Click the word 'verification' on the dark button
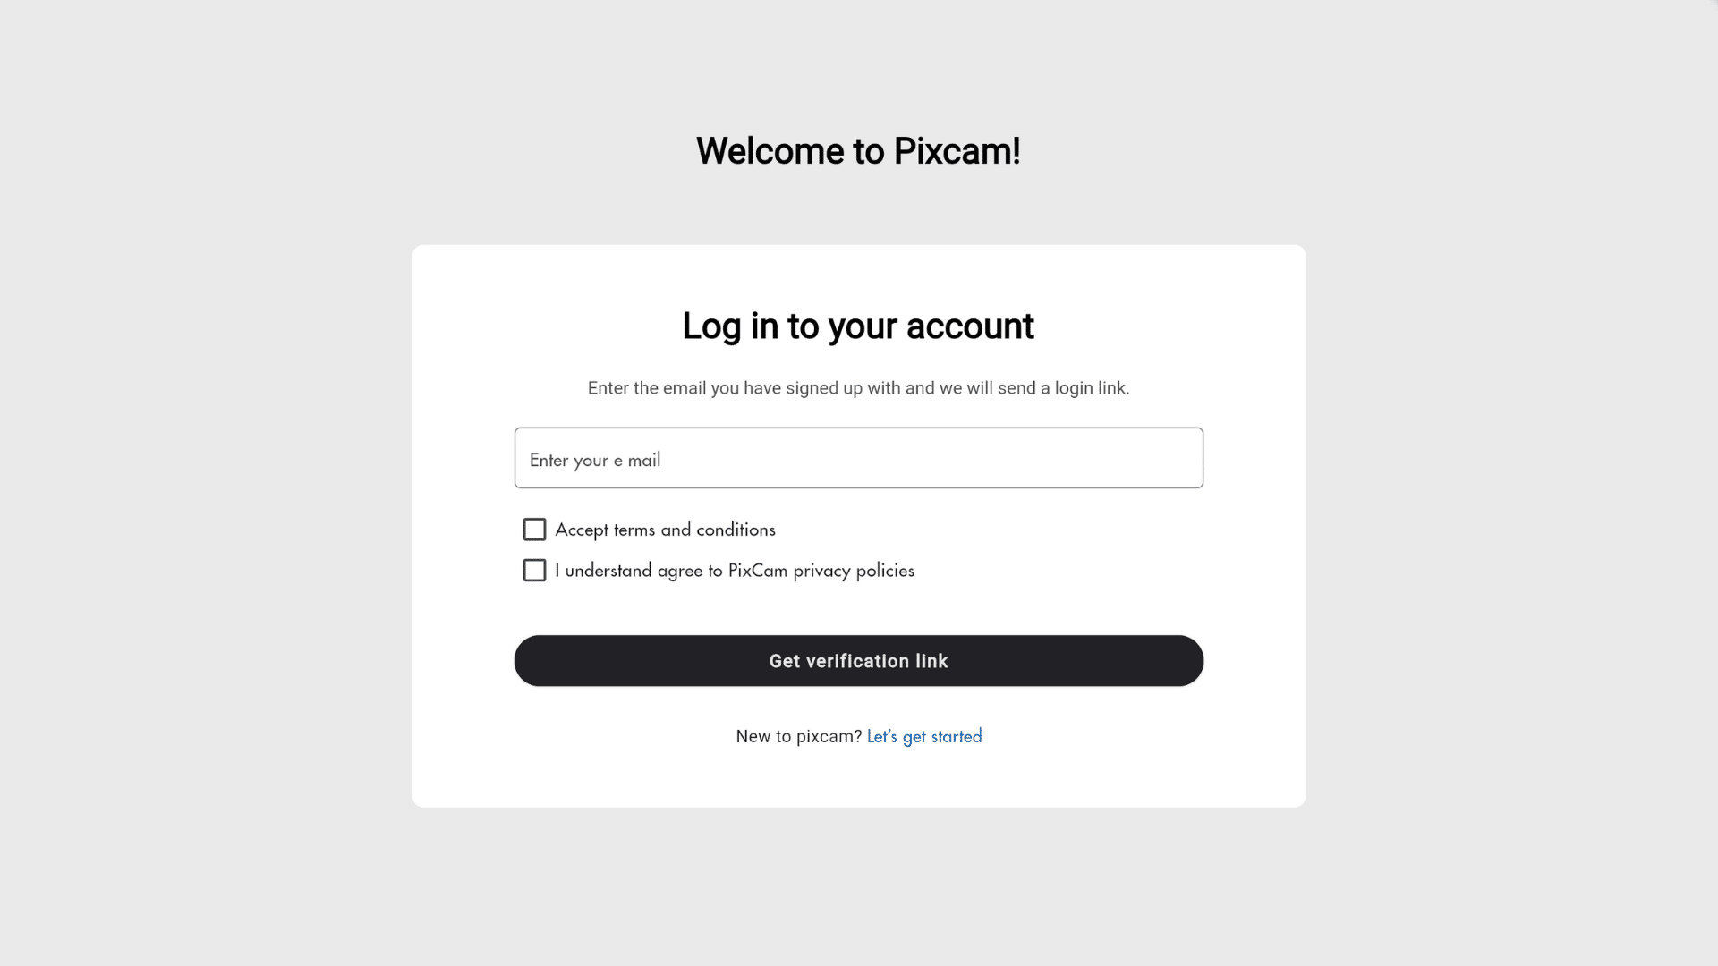 point(857,661)
